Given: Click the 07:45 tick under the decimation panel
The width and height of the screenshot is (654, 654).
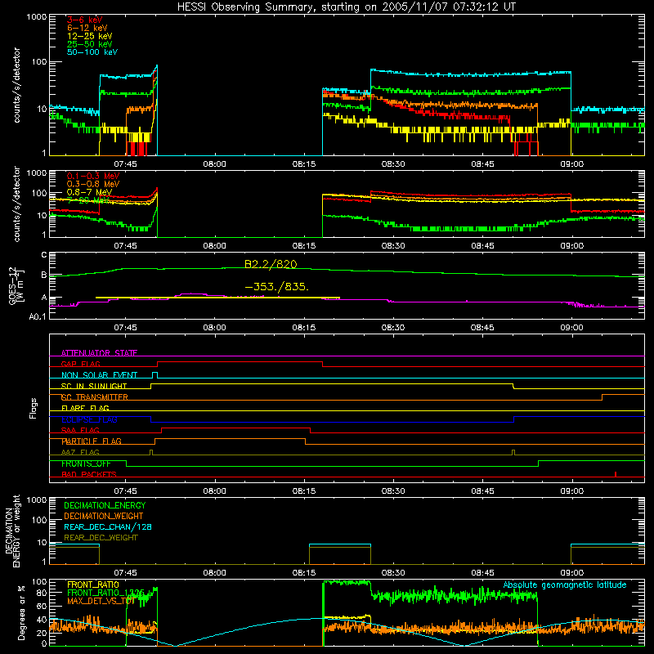Looking at the screenshot, I should click(125, 573).
